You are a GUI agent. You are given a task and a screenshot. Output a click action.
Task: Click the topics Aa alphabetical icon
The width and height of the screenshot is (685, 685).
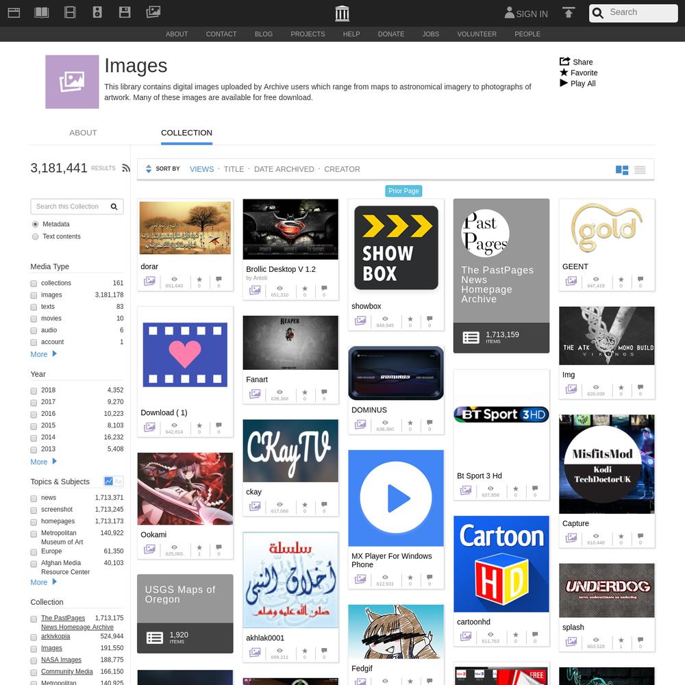tap(118, 481)
